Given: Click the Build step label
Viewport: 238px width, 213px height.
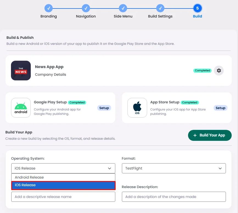Looking at the screenshot, I should (197, 16).
